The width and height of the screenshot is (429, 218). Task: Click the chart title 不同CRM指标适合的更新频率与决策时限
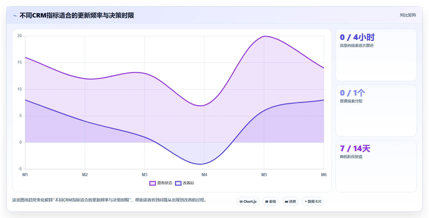point(77,15)
